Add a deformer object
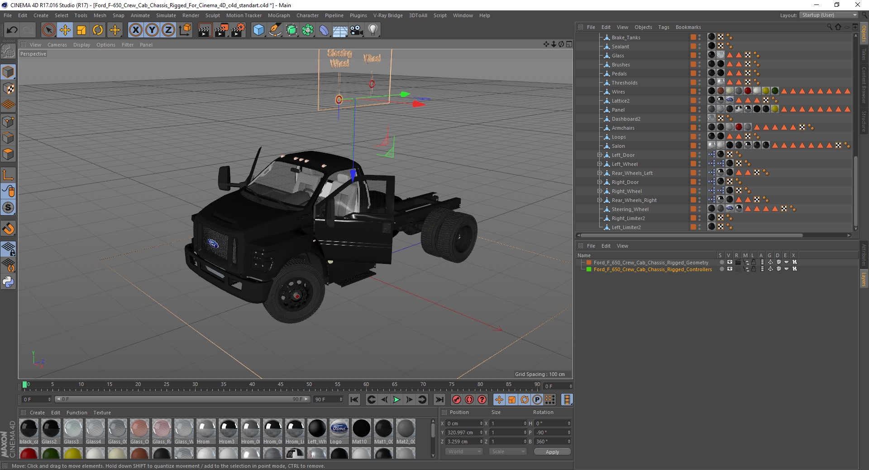 [324, 30]
